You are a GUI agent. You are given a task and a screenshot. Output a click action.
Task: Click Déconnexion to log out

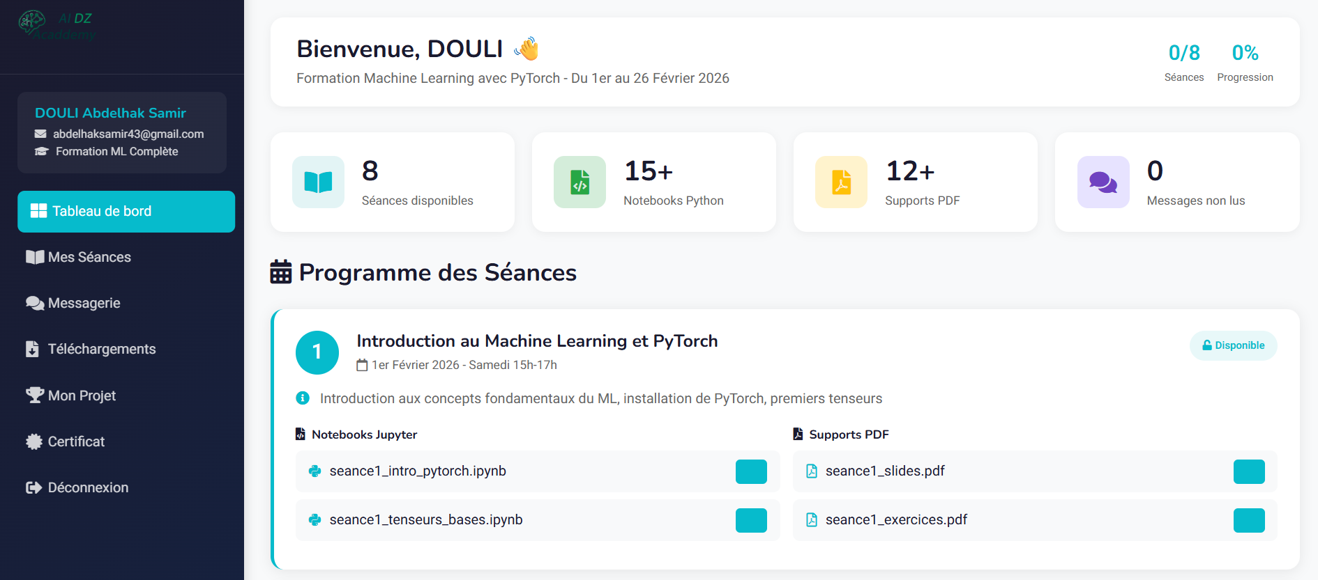(126, 487)
